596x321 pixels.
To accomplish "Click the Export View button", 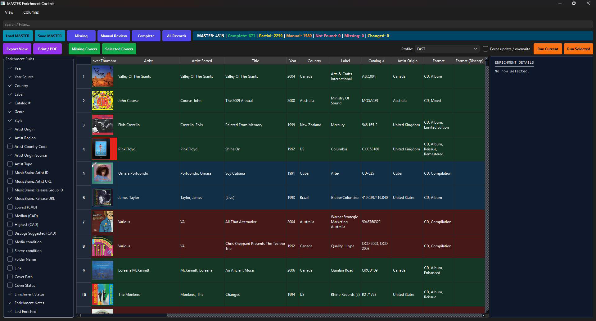I will [x=17, y=49].
